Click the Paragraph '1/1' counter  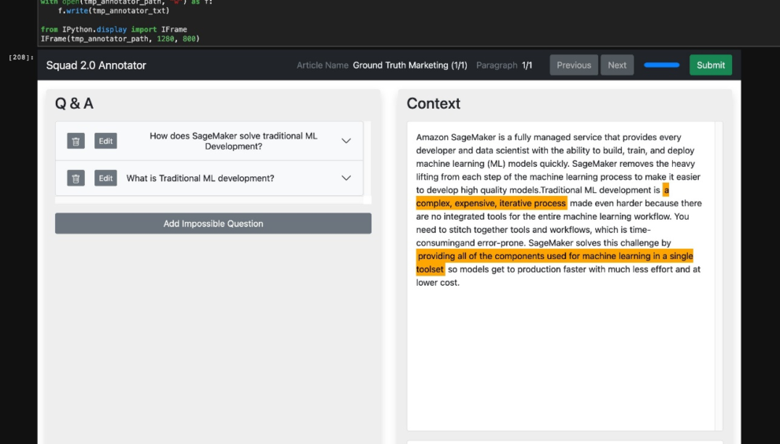(x=527, y=65)
